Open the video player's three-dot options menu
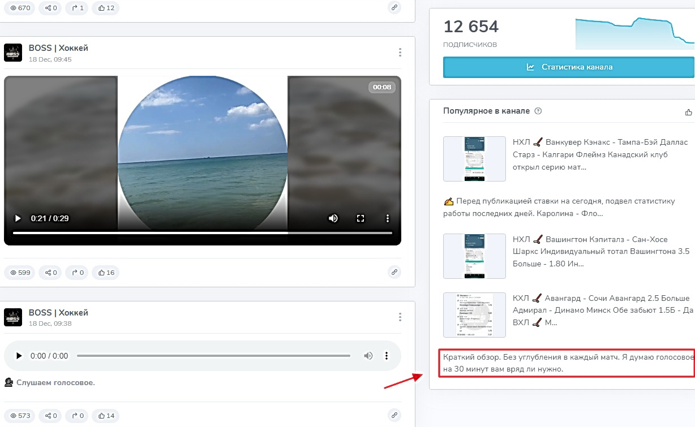695x427 pixels. click(x=388, y=218)
